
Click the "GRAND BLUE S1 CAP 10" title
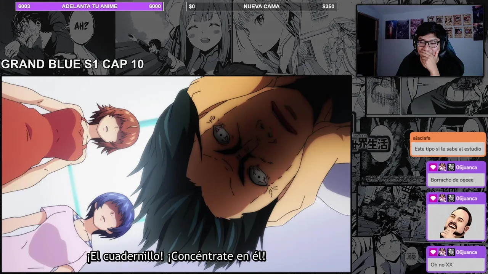point(72,64)
